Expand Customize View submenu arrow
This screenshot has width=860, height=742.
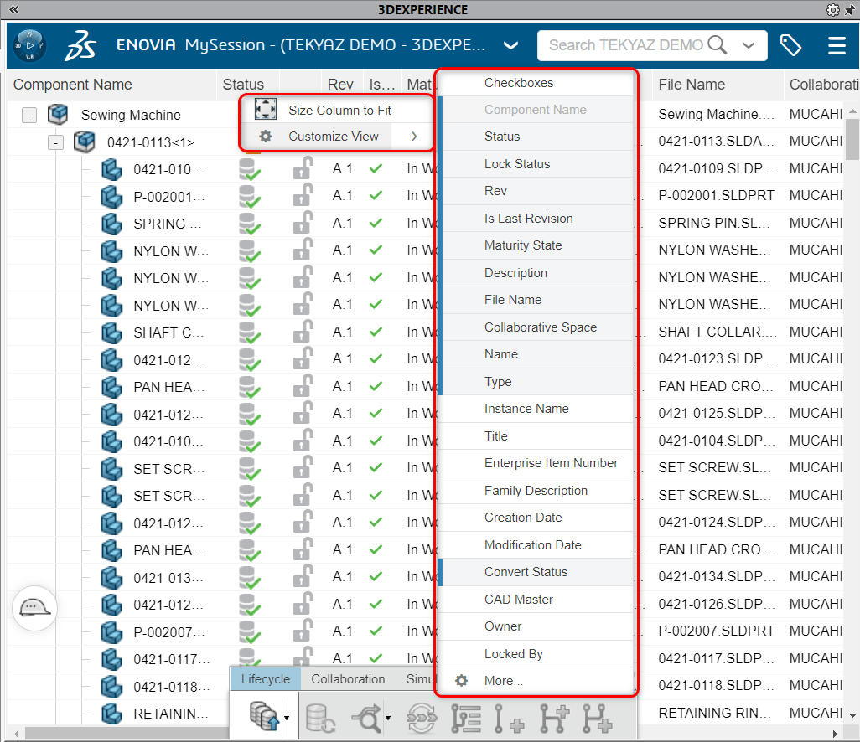[x=413, y=136]
